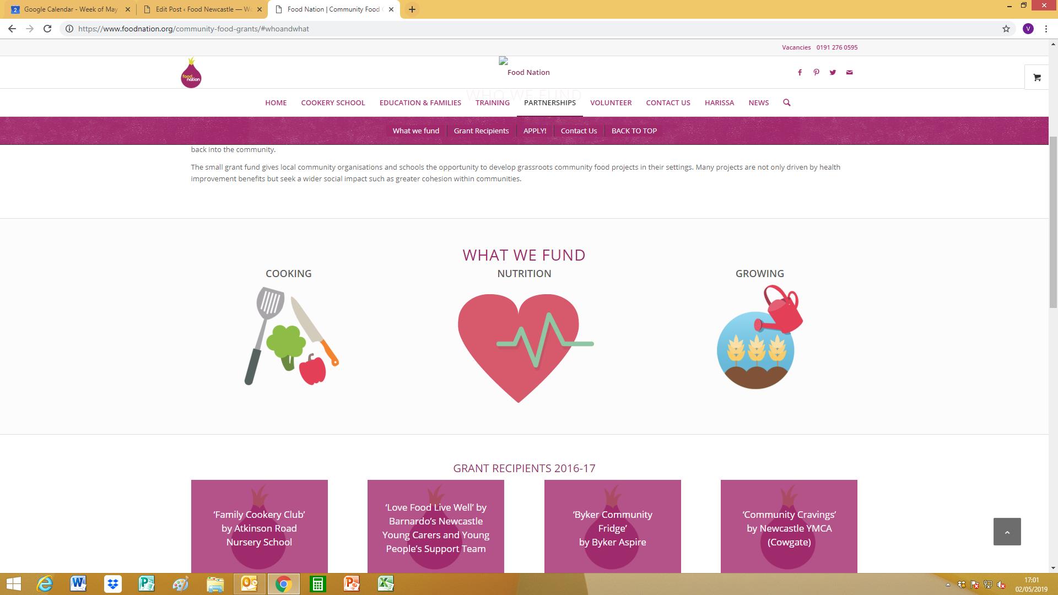1058x595 pixels.
Task: Open the Vacancies link
Action: [x=796, y=47]
